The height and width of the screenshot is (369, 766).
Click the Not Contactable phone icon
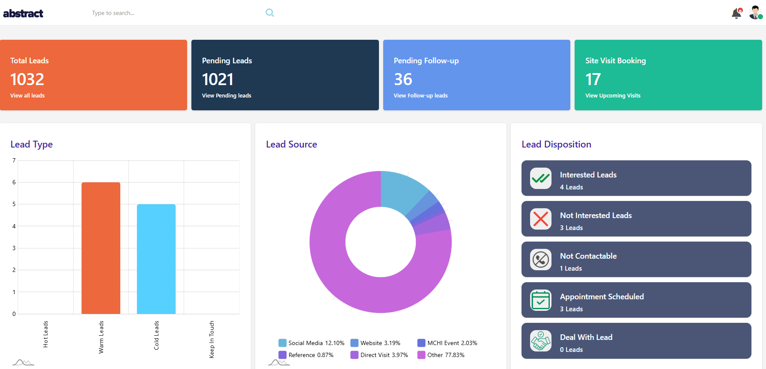(x=541, y=260)
